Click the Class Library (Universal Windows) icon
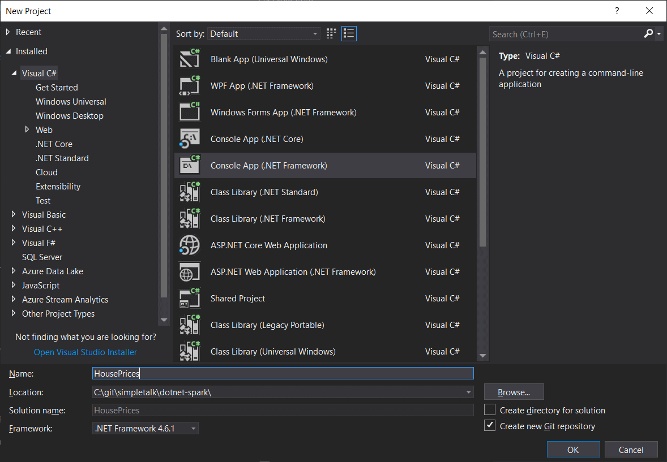 point(189,351)
